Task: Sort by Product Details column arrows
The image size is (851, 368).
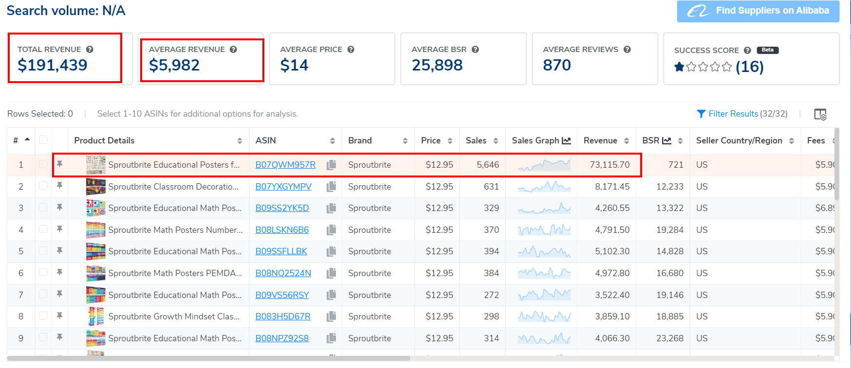Action: 240,141
